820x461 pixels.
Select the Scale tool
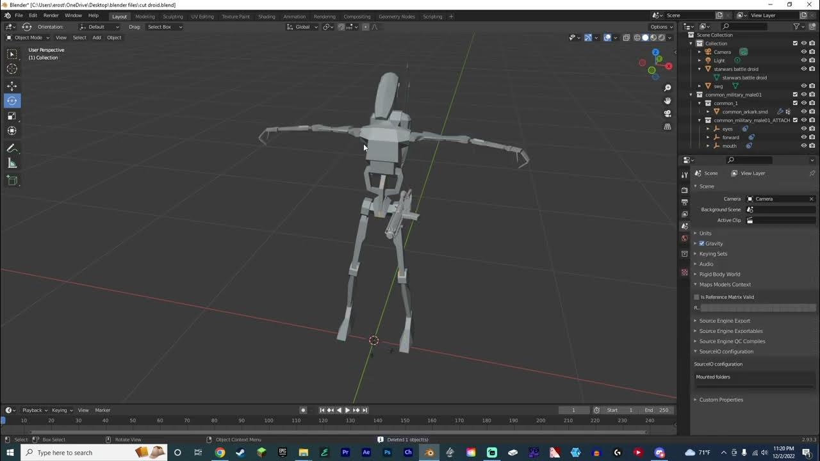click(12, 116)
